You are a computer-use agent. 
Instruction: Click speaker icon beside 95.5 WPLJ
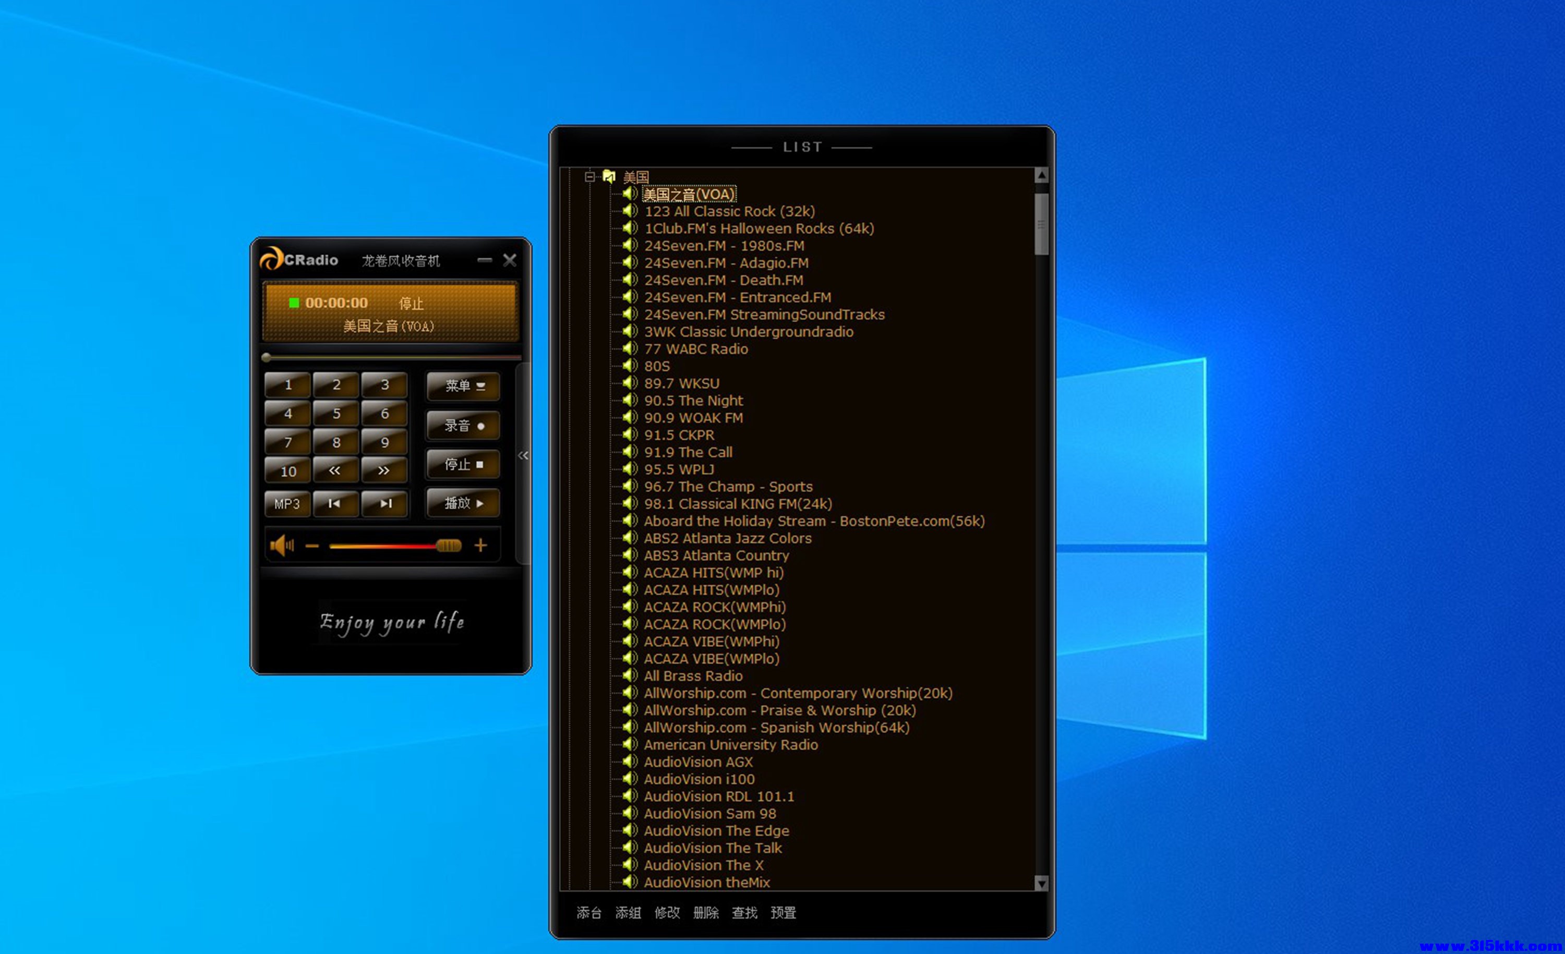click(x=630, y=469)
